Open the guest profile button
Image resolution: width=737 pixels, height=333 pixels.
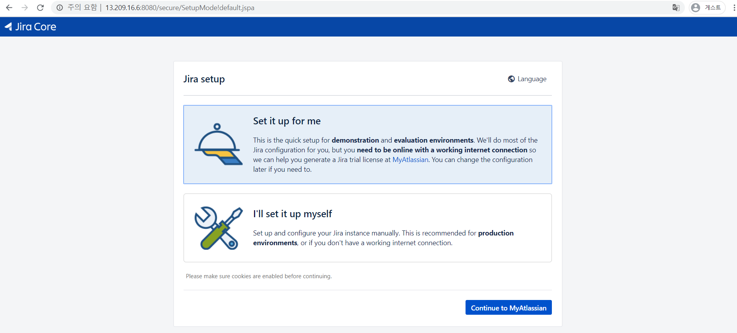pos(707,7)
